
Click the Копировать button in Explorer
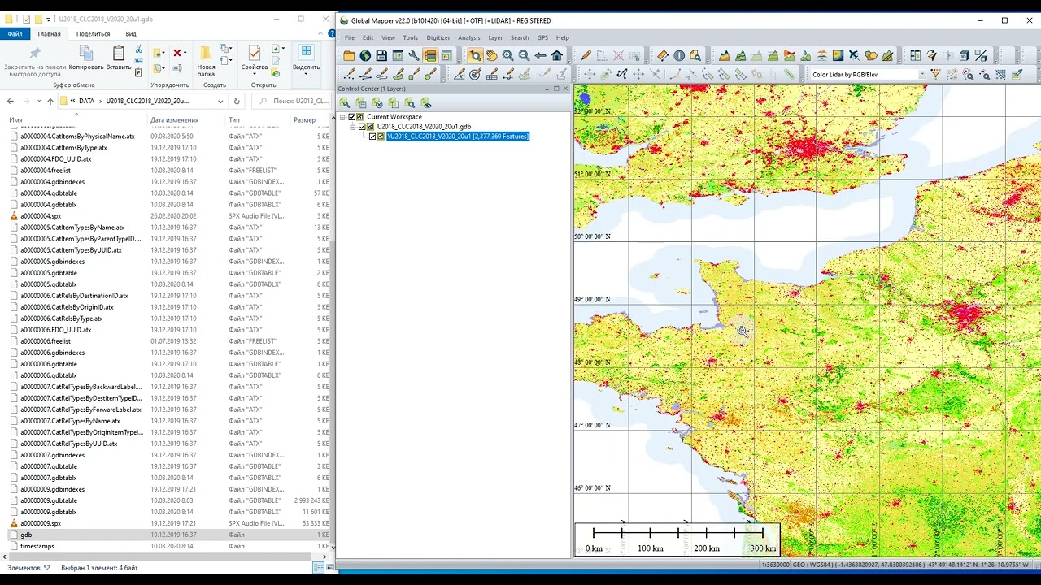coord(86,58)
